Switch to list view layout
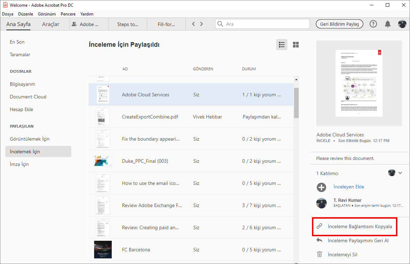The image size is (410, 264). (x=281, y=45)
